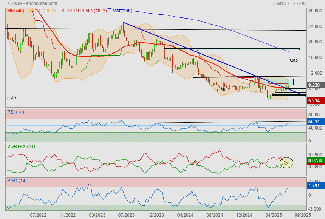Viewport: 325px width, 219px height.
Task: Click the RSI (14) panel label
Action: click(x=15, y=112)
